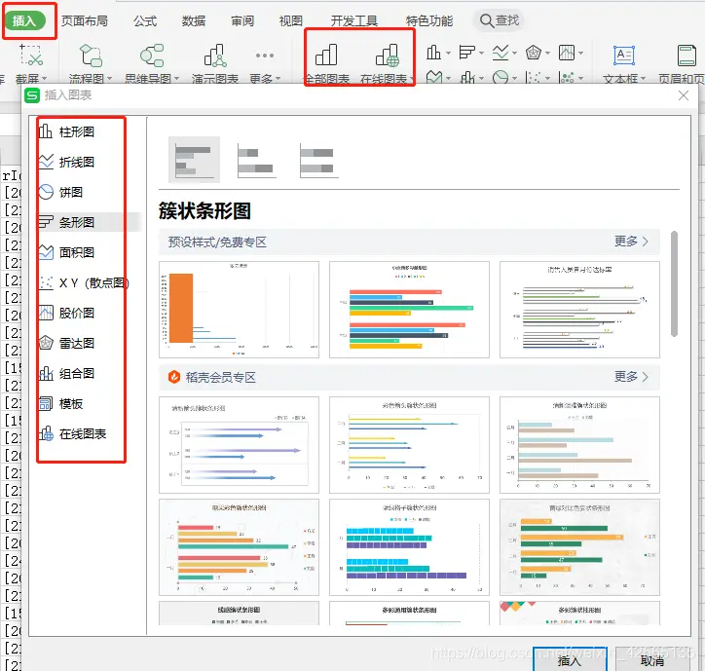The height and width of the screenshot is (671, 705).
Task: Open the 开发工具 tab
Action: [354, 20]
